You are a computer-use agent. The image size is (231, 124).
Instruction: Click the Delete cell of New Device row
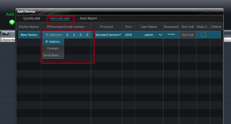coord(216,35)
